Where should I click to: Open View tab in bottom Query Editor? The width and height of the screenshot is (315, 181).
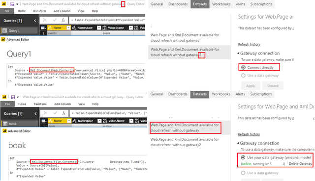tap(81, 104)
